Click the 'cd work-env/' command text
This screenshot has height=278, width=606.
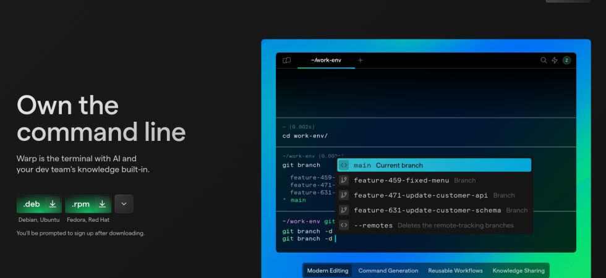pyautogui.click(x=305, y=136)
